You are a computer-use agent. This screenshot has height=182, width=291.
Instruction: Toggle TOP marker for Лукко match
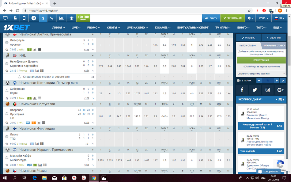(x=7, y=137)
